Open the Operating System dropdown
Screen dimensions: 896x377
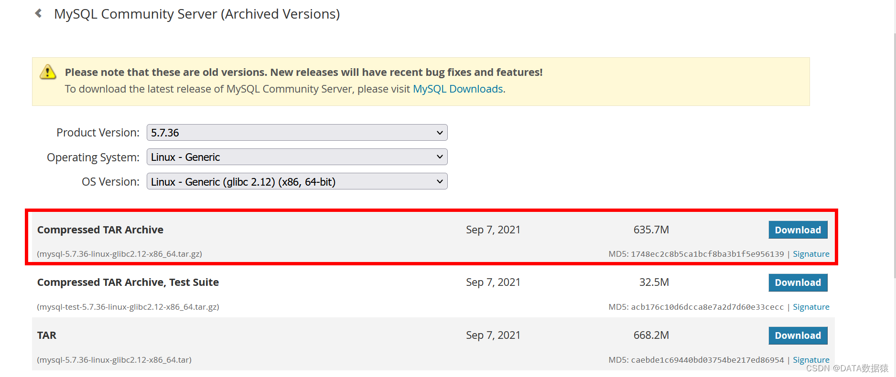coord(297,157)
